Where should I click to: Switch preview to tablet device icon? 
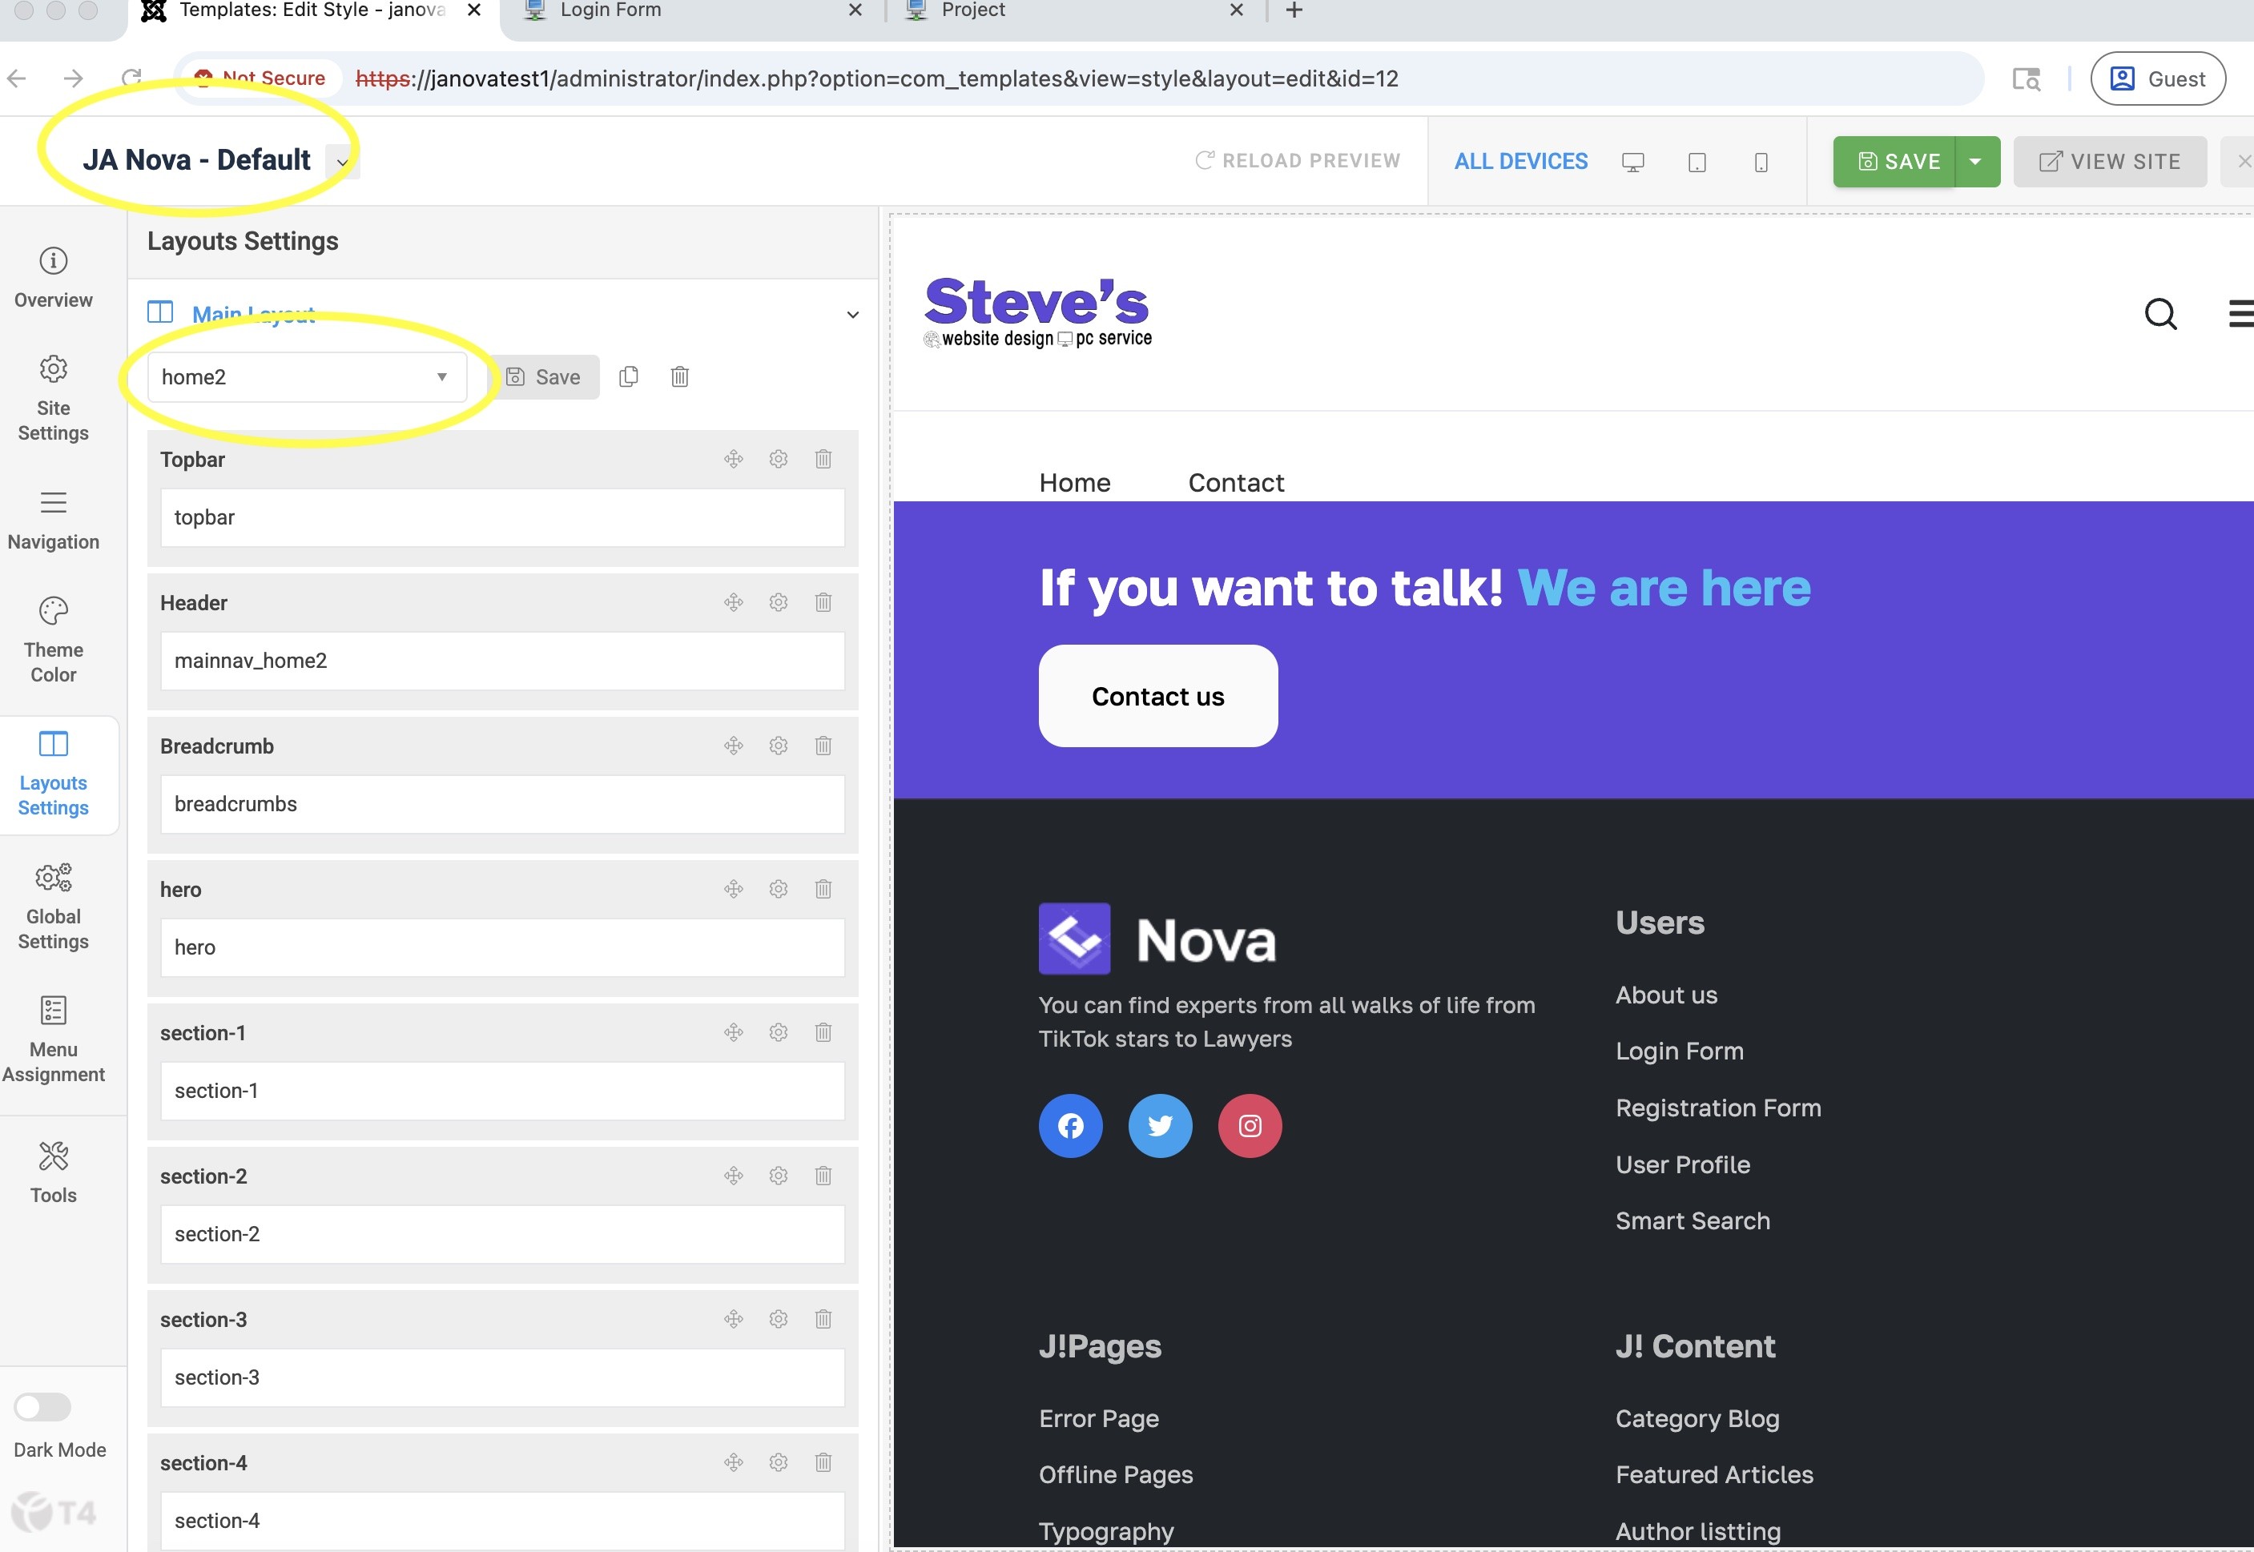1697,163
